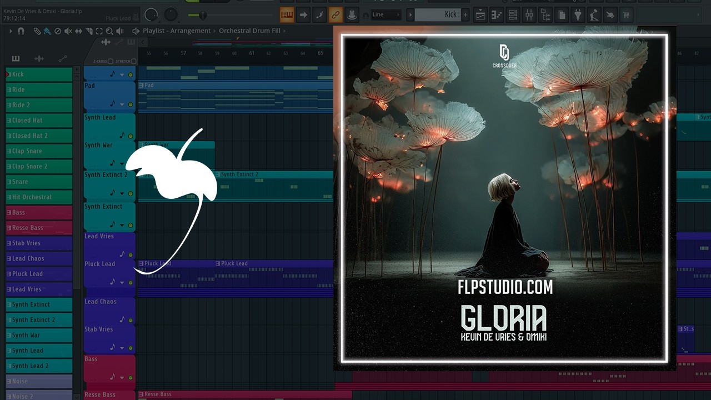Viewport: 711px width, 400px height.
Task: Mute the Synth Extinct 2 track
Action: pos(131,193)
